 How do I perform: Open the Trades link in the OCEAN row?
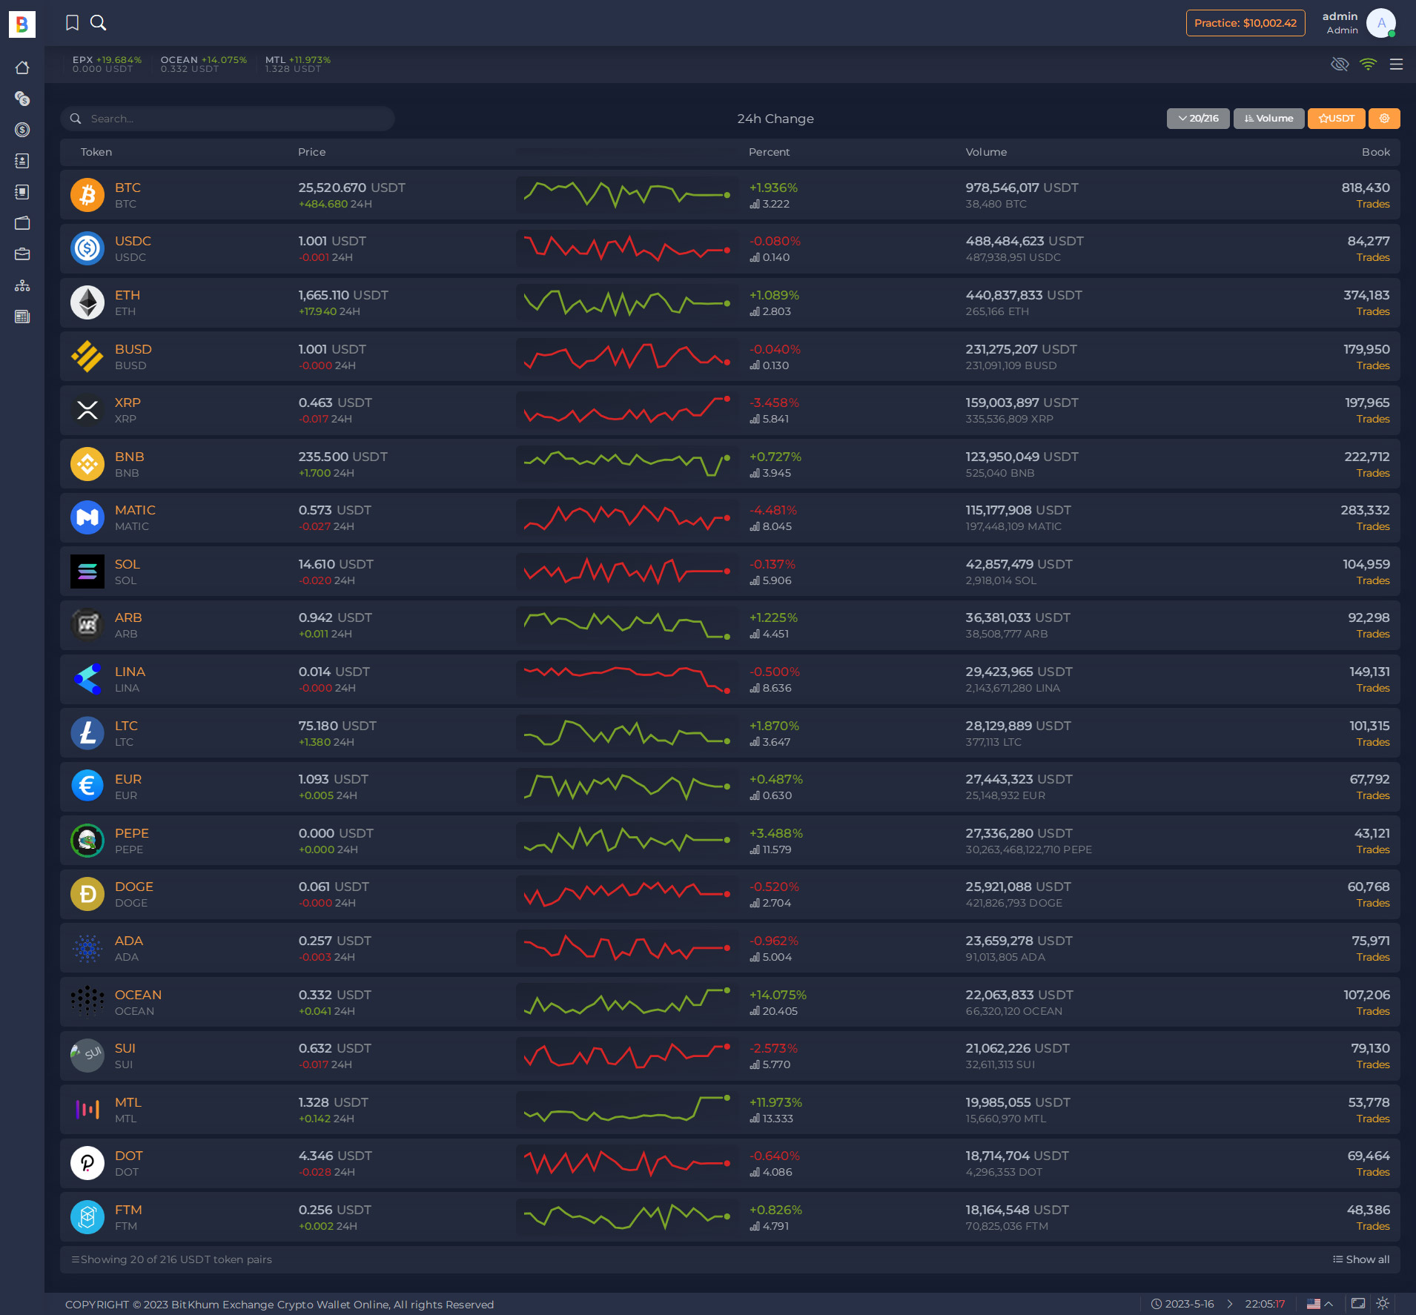pos(1373,1011)
